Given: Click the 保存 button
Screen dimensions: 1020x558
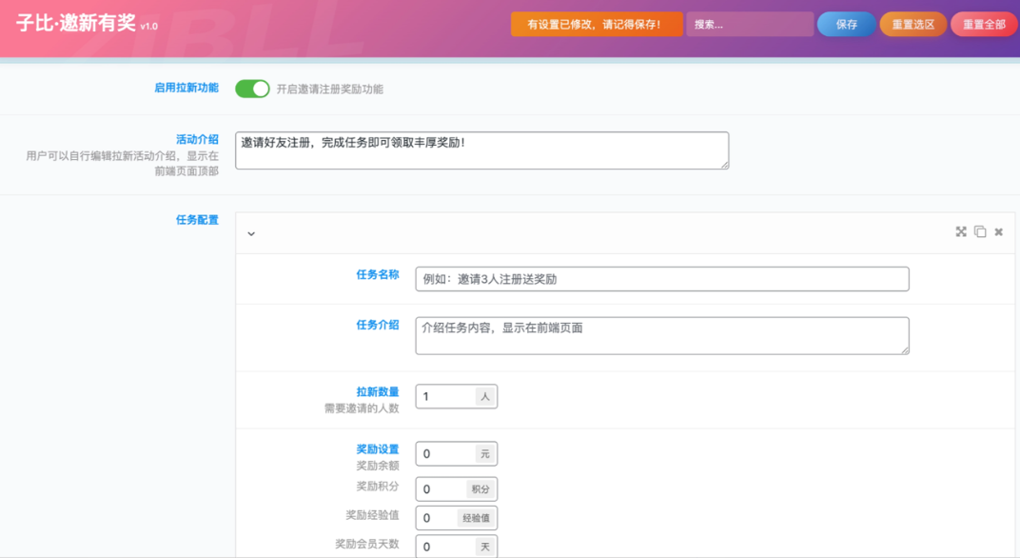Looking at the screenshot, I should click(846, 25).
